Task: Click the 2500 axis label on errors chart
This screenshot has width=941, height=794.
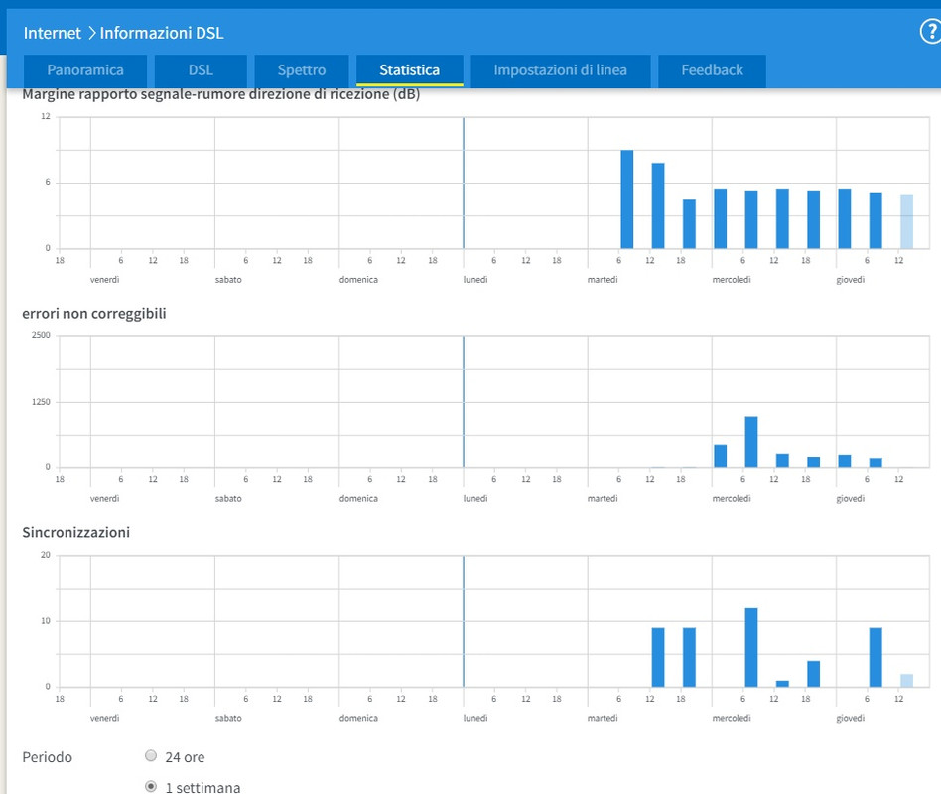Action: (x=41, y=335)
